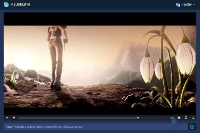200x133 pixels.
Task: Click the dropdown arrow beside 中文简体
Action: [194, 5]
